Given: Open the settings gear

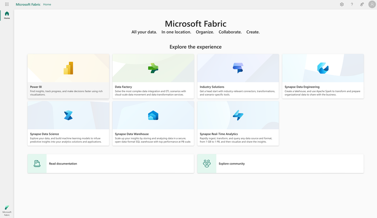Looking at the screenshot, I should (342, 4).
